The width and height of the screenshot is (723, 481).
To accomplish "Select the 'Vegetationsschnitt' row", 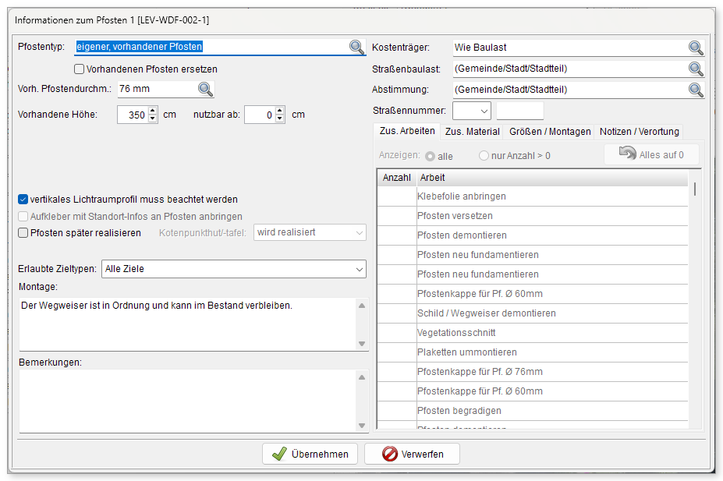I will (533, 333).
